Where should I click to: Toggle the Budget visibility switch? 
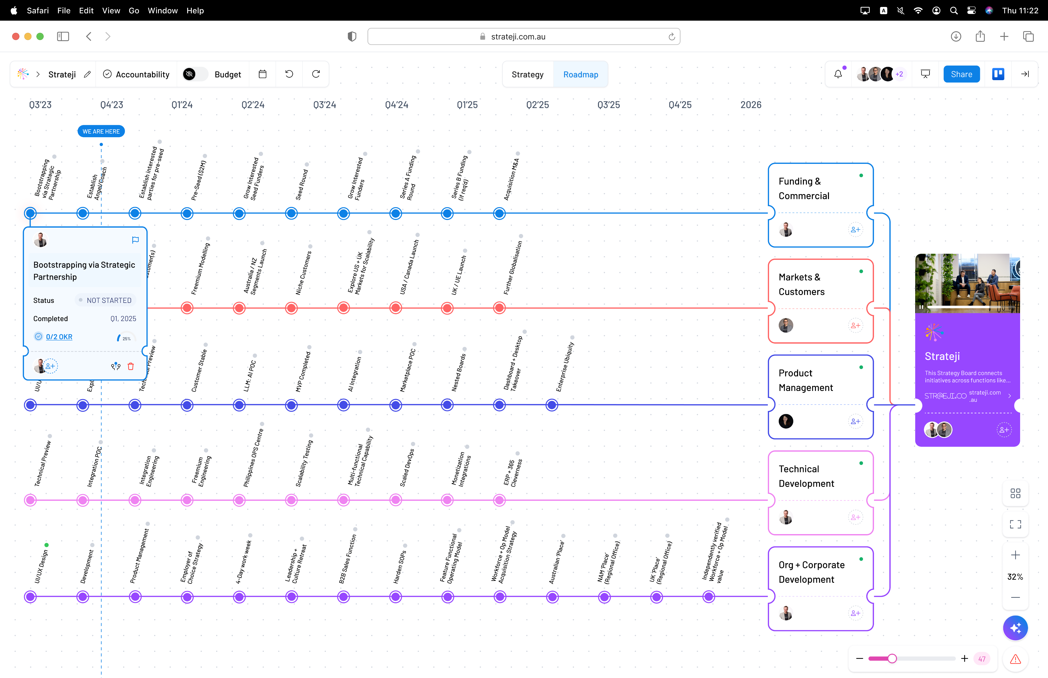(x=195, y=74)
